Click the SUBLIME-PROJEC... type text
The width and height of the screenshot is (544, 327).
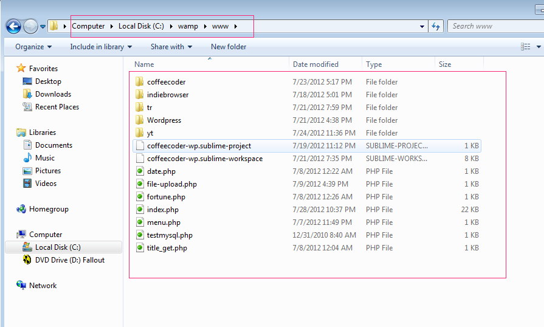click(x=397, y=146)
